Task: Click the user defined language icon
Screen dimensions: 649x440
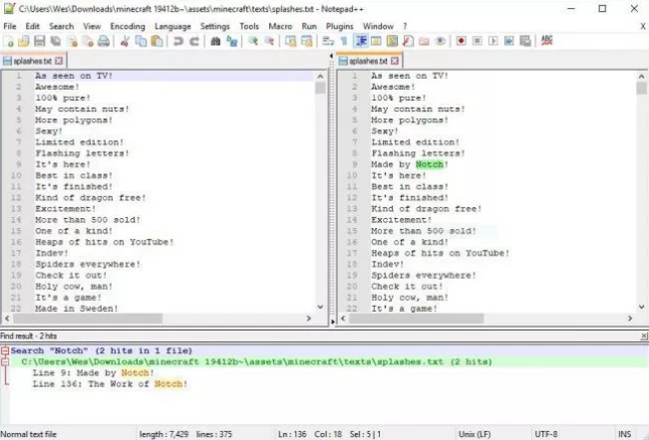Action: (376, 41)
